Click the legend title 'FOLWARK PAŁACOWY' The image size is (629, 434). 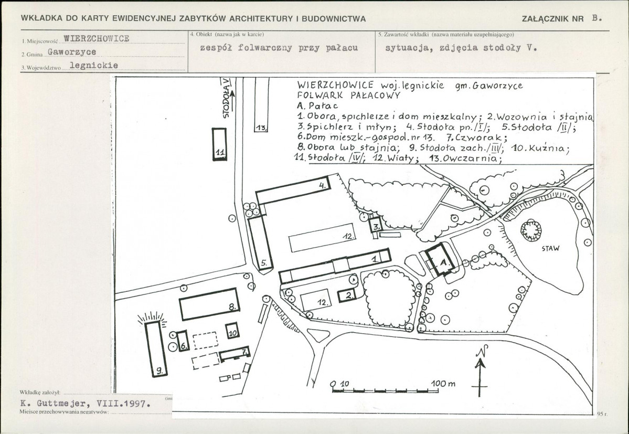[x=348, y=96]
